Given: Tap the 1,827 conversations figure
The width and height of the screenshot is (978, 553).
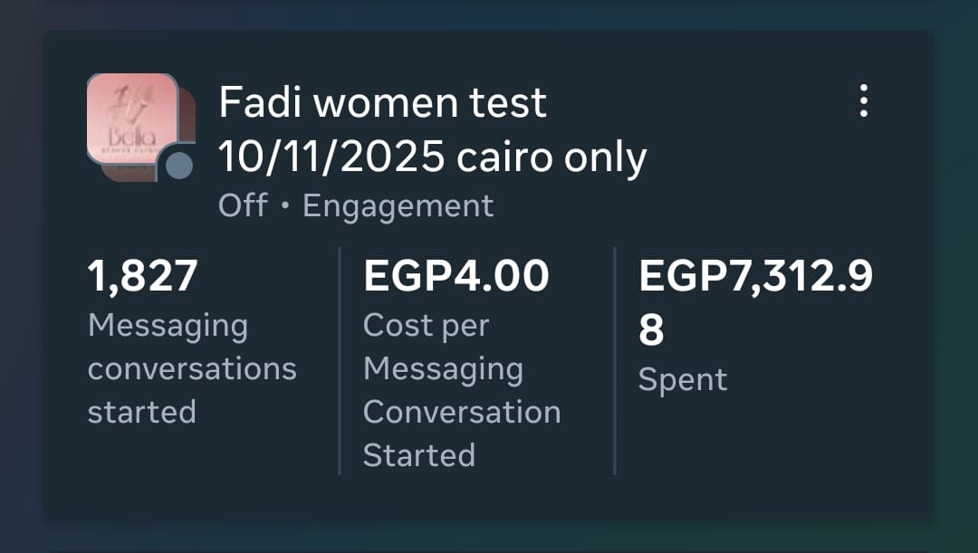Looking at the screenshot, I should tap(142, 276).
